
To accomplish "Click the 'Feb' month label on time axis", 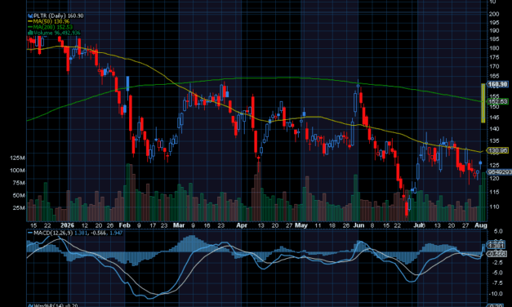I will [x=125, y=225].
